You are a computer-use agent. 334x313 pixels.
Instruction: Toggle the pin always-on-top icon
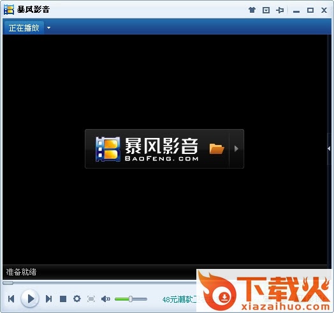[280, 10]
